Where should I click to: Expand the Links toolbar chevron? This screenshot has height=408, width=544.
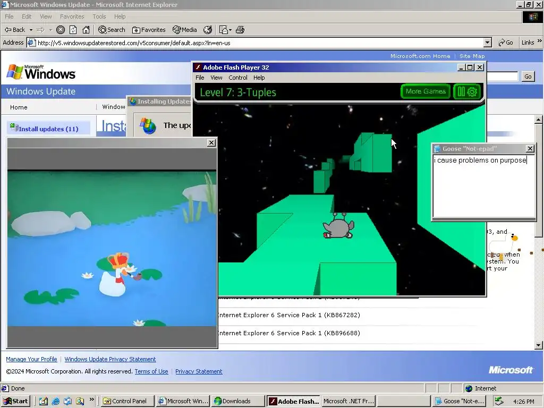(540, 41)
